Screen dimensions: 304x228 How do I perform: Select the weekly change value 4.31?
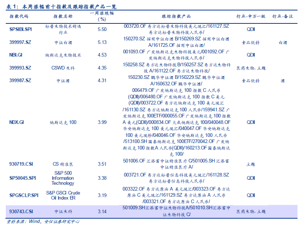click(102, 80)
